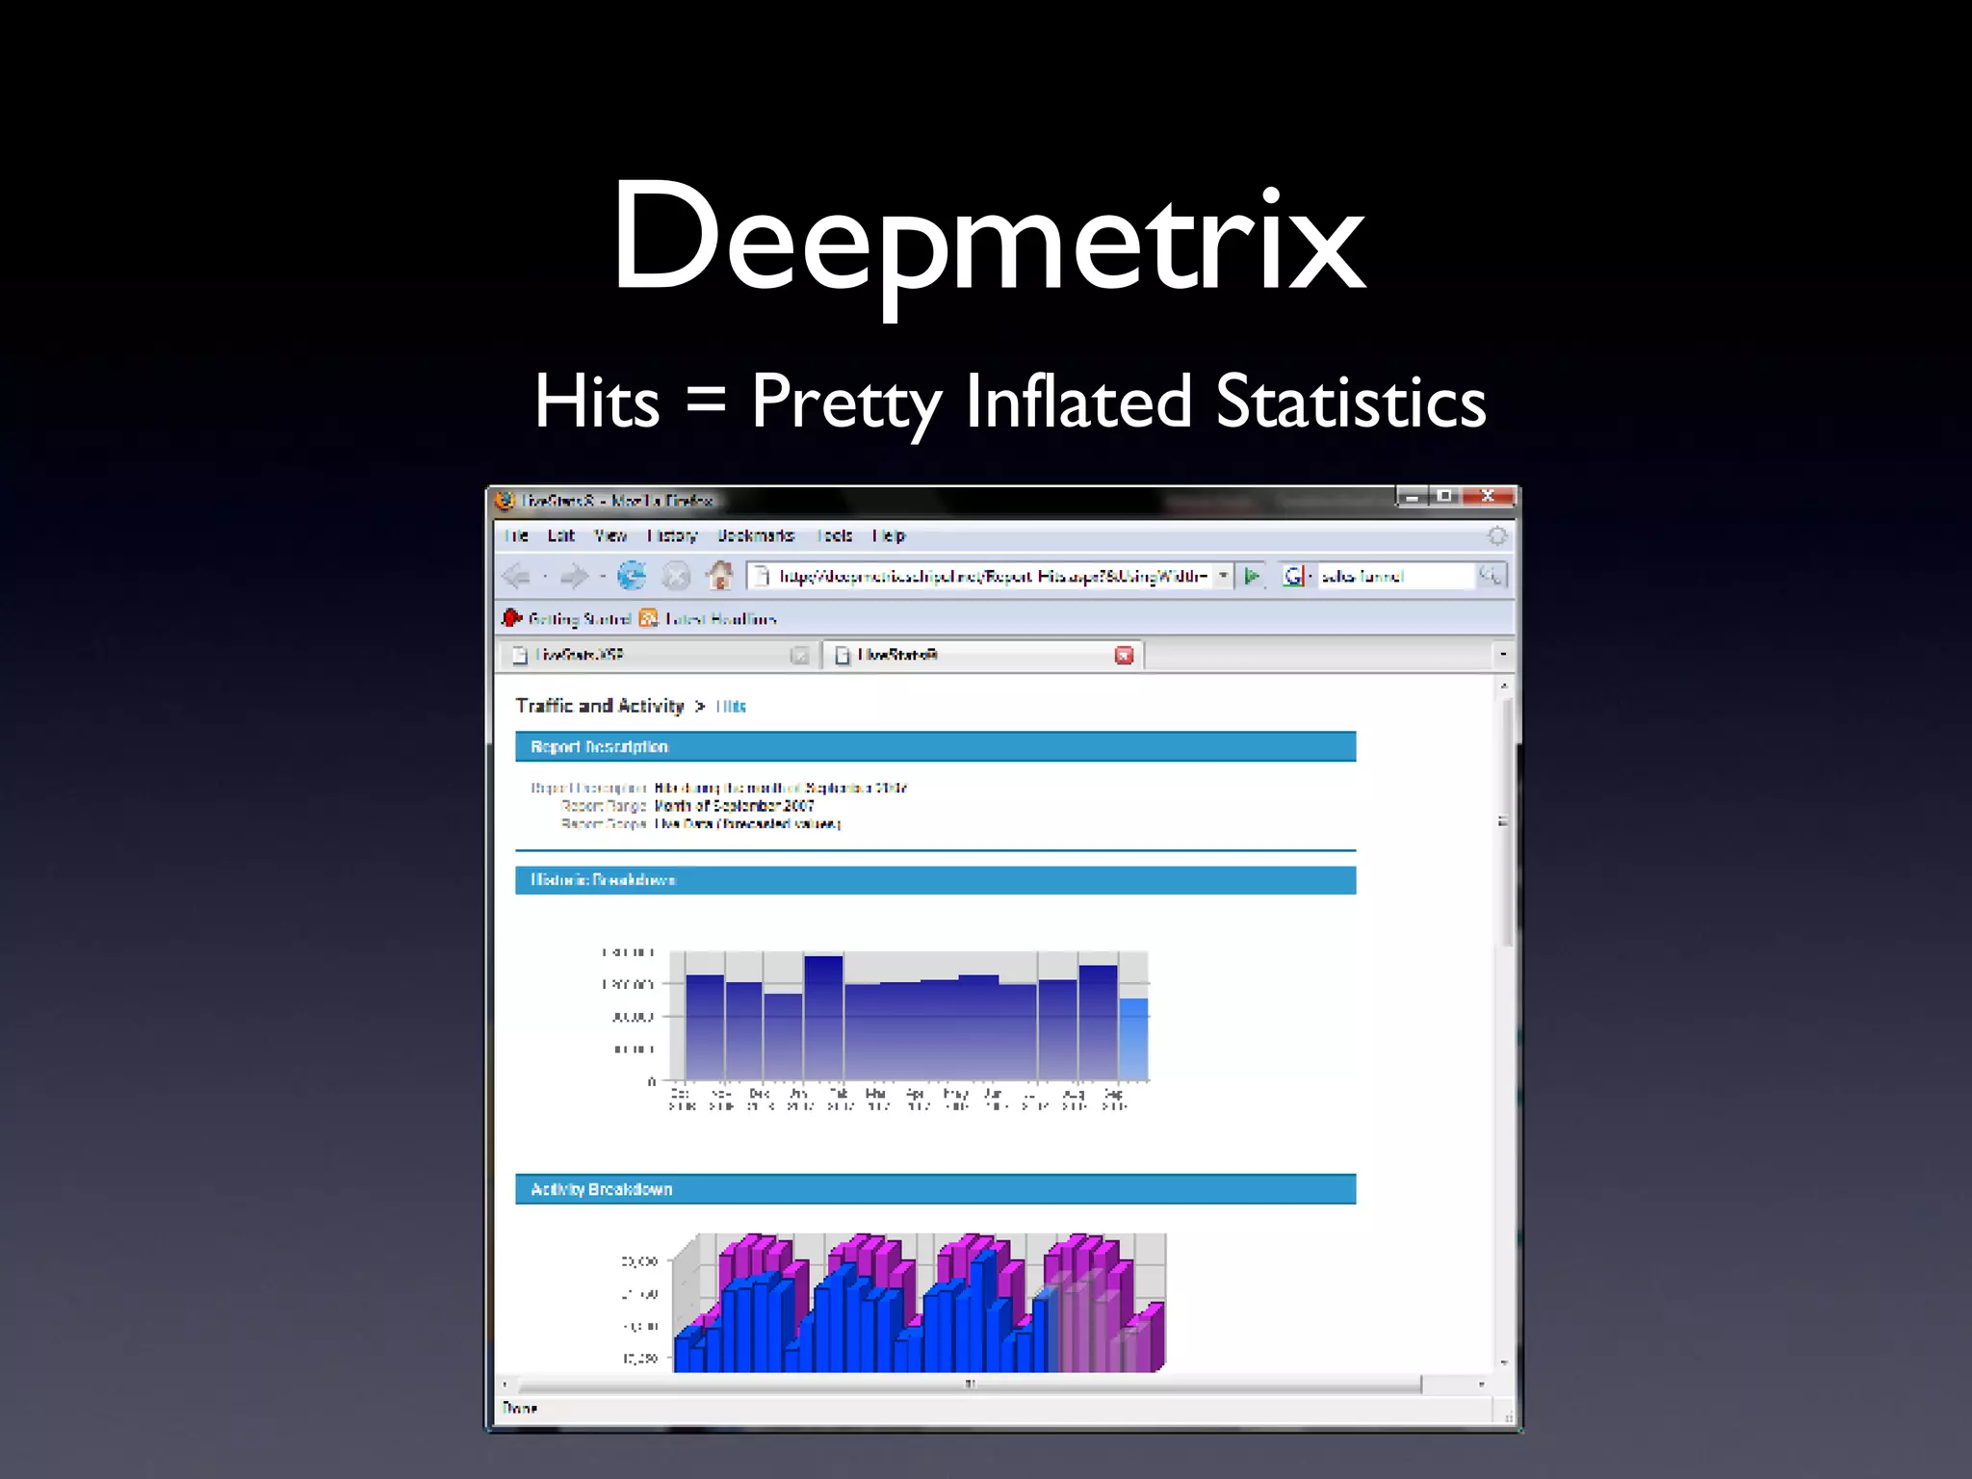The height and width of the screenshot is (1479, 1972).
Task: Close the active LiveStats tab
Action: [x=1124, y=656]
